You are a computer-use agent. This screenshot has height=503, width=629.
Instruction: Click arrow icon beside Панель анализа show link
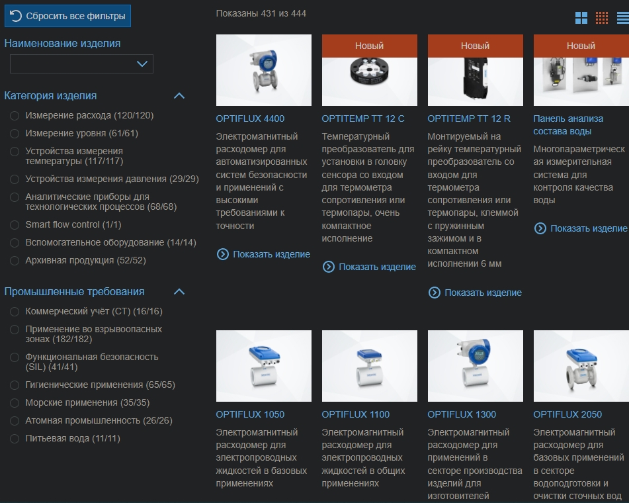pyautogui.click(x=540, y=228)
